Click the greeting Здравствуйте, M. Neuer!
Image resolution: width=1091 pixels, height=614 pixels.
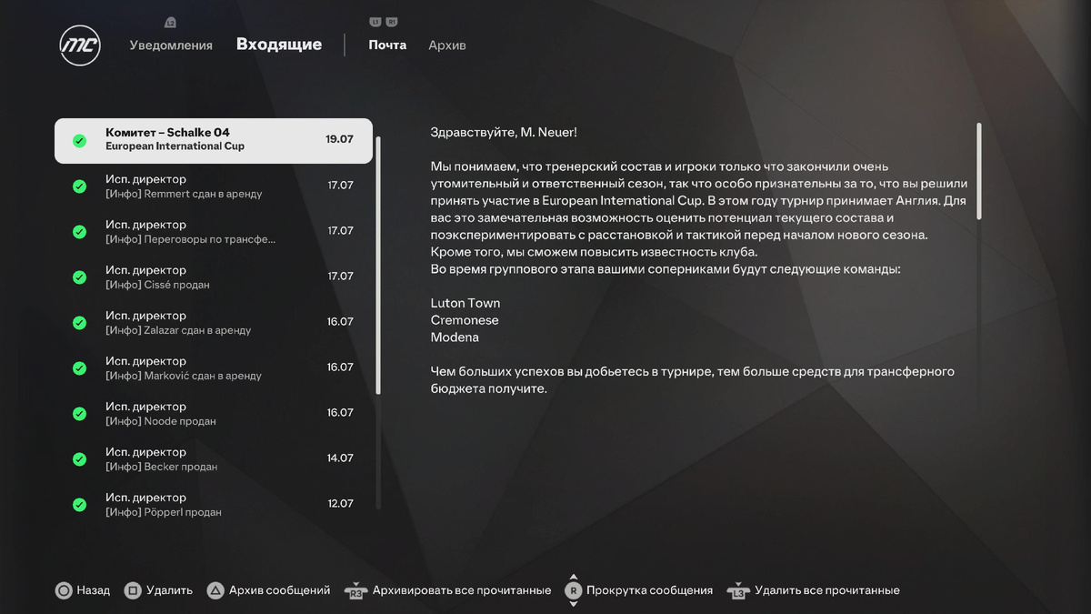[x=504, y=133]
